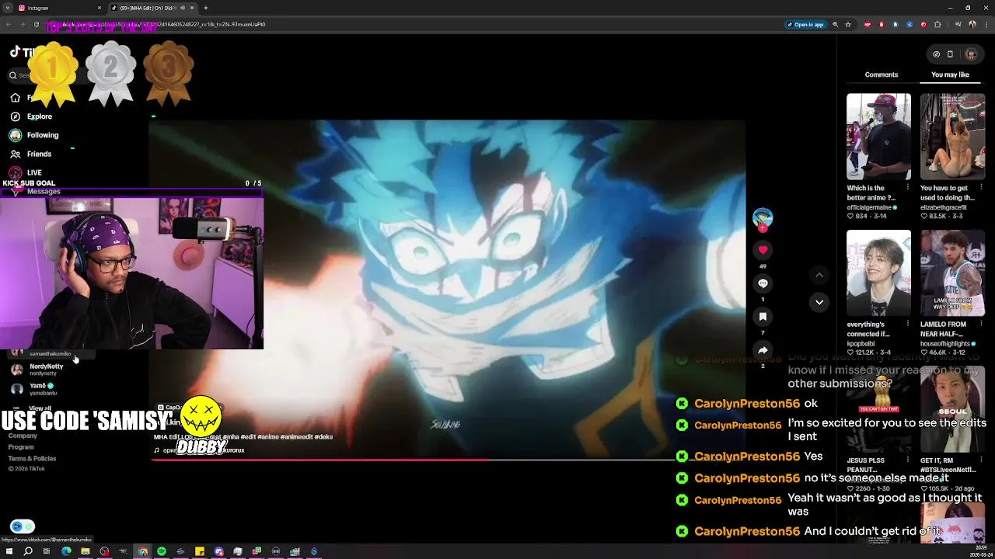Open 'You have to get used to' thumbnail
Screen dimensions: 995x559
tap(952, 137)
